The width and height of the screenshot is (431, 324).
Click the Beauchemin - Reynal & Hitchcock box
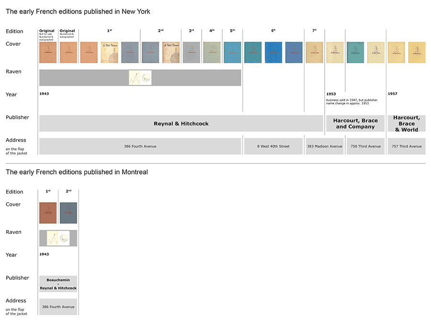[x=58, y=284]
